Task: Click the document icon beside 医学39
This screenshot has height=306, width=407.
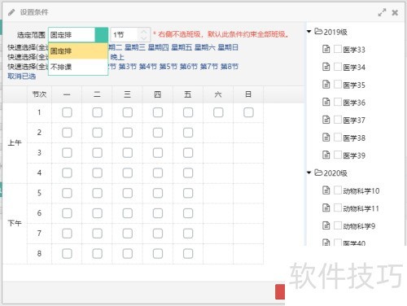Action: 326,155
